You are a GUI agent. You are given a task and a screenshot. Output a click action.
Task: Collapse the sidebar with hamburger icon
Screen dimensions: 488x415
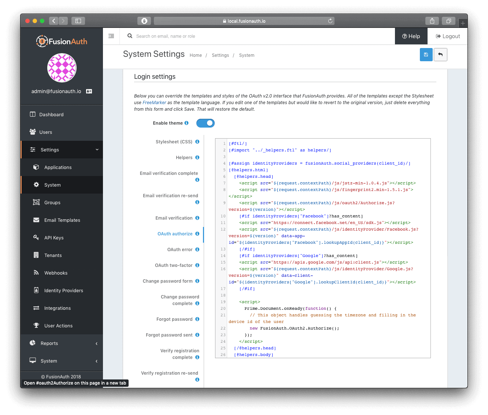[x=111, y=36]
